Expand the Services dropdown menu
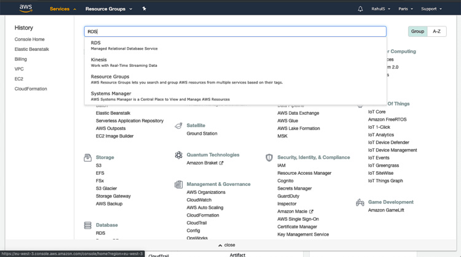 [63, 9]
